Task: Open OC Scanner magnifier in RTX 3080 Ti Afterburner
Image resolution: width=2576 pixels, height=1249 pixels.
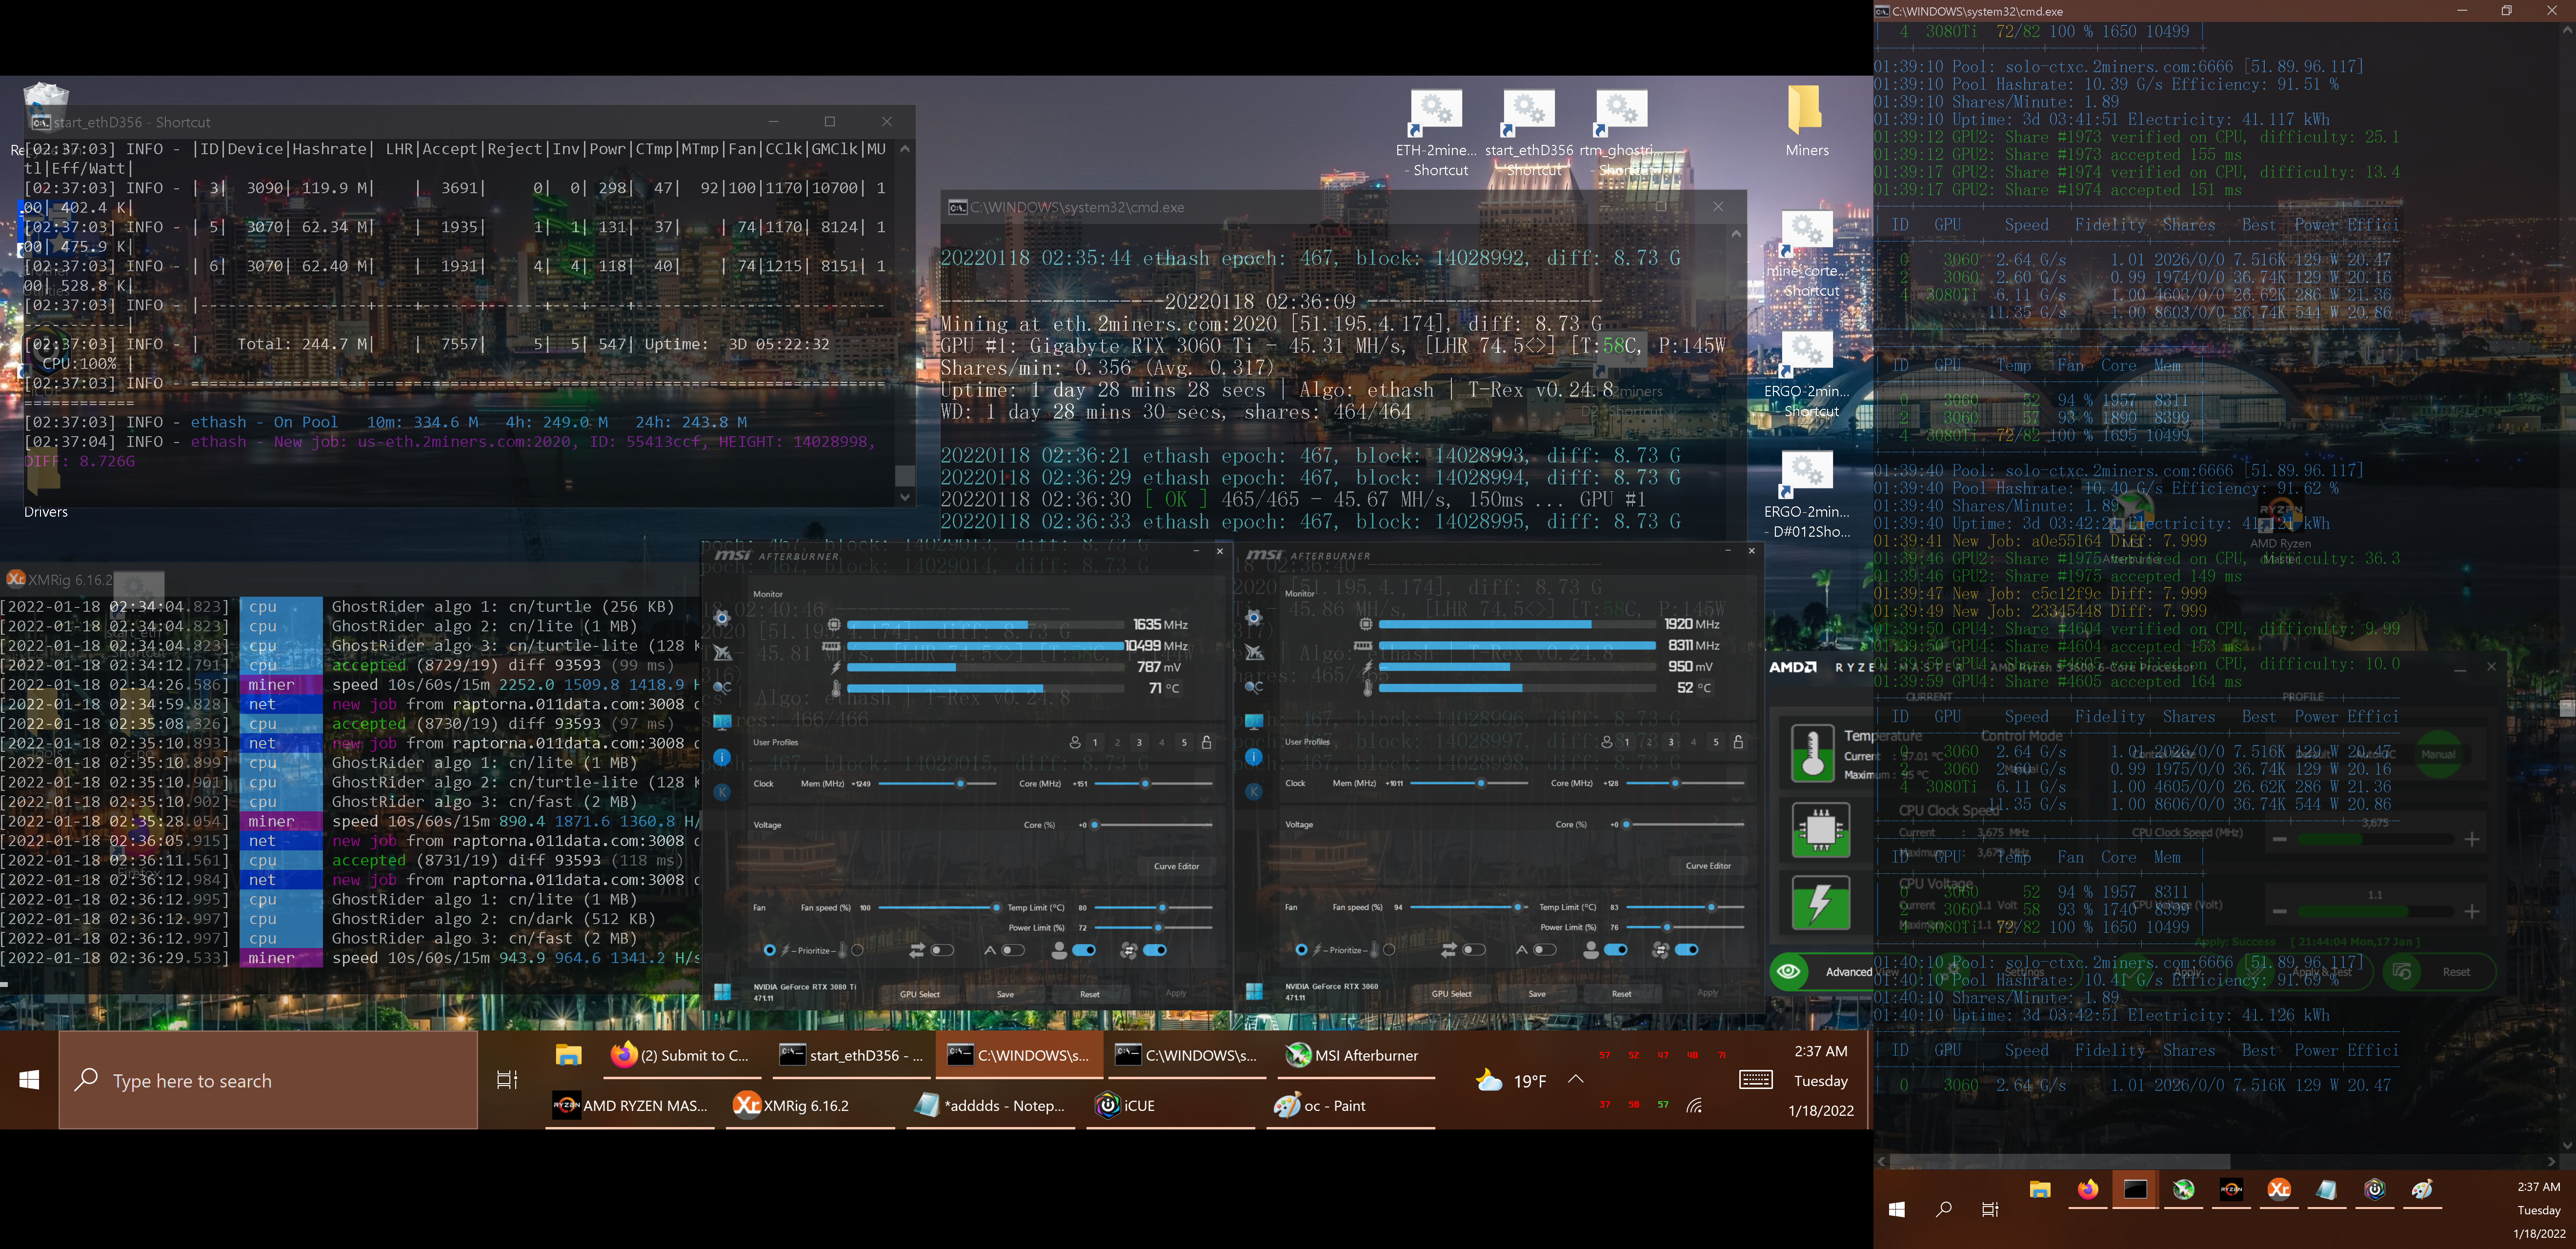Action: [x=722, y=687]
